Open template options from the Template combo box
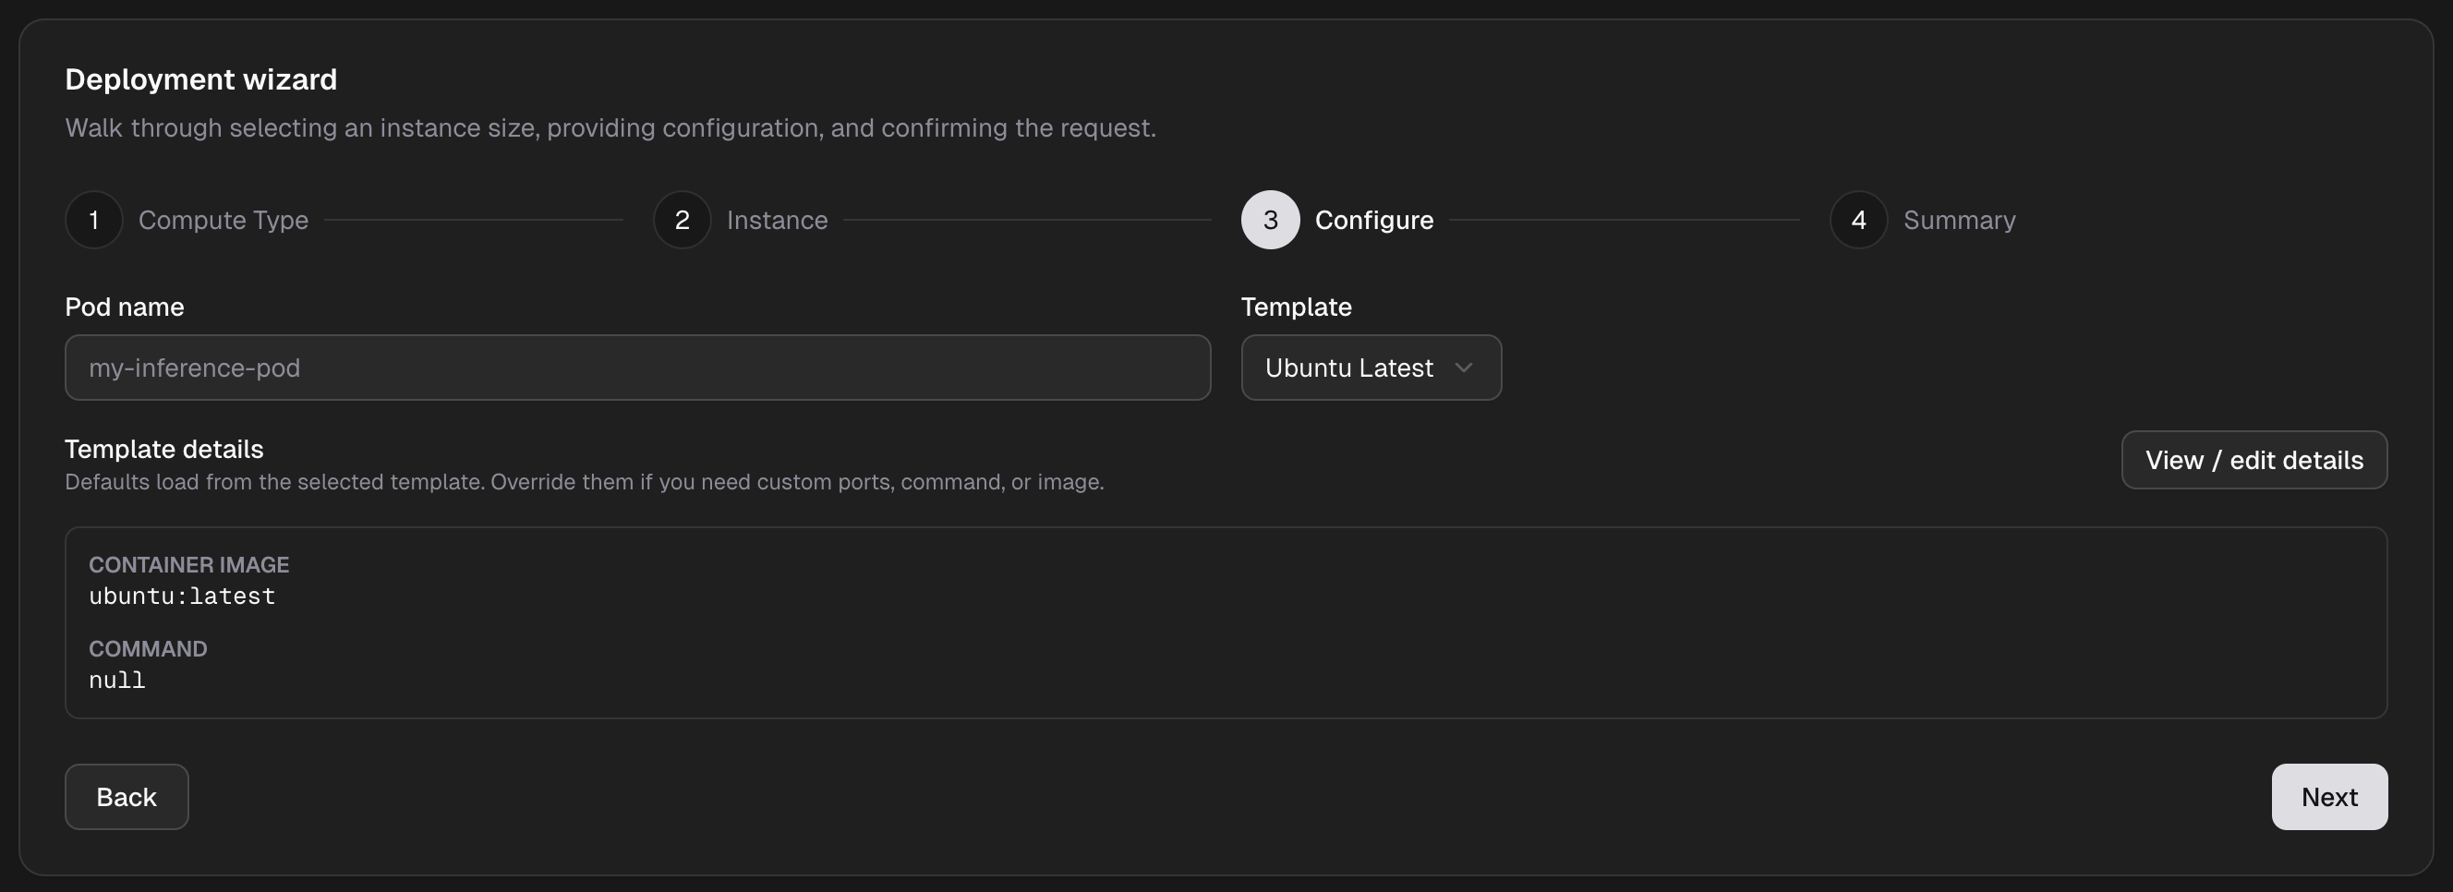The image size is (2453, 892). coord(1372,368)
